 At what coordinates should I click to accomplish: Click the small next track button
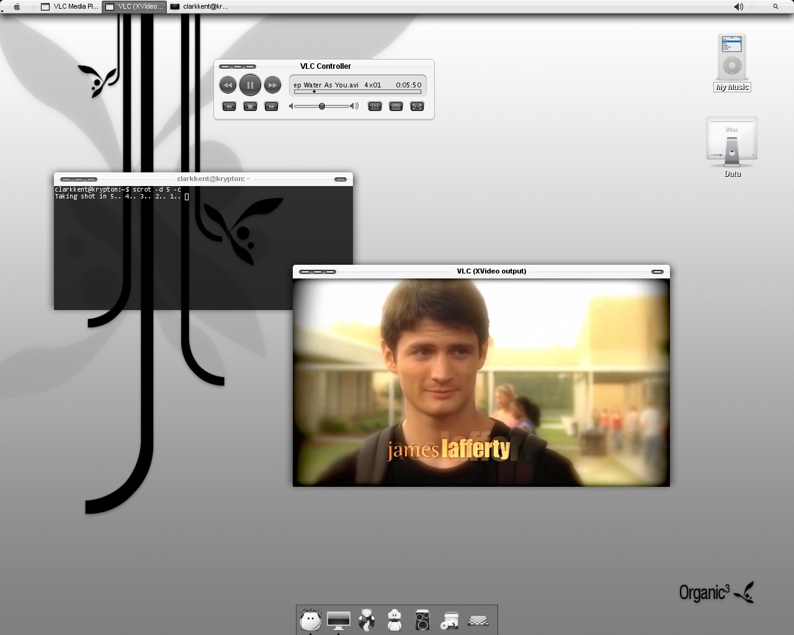271,107
